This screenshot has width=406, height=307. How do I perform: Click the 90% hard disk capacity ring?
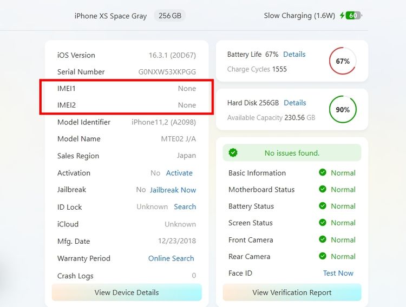(x=343, y=109)
